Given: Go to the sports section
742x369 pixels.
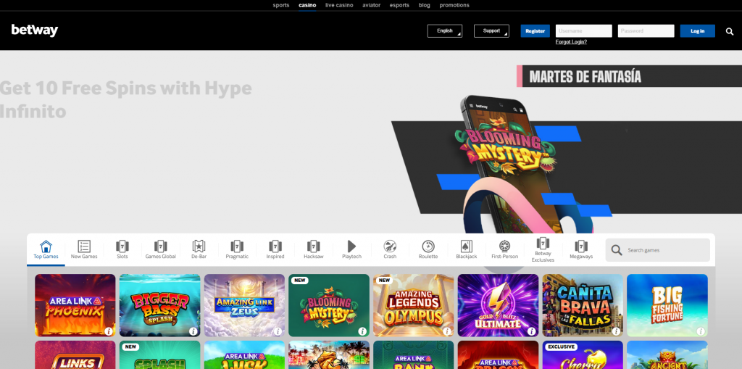Looking at the screenshot, I should (281, 5).
